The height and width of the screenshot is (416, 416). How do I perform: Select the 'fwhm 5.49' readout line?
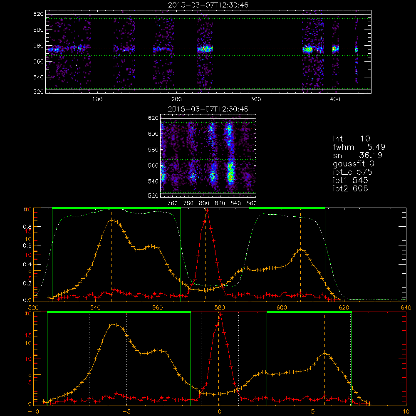[x=359, y=147]
